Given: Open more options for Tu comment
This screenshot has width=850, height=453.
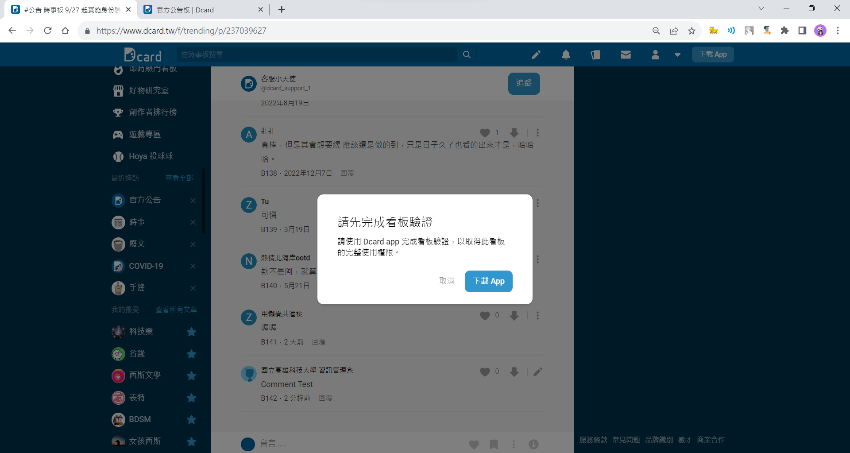Looking at the screenshot, I should point(537,203).
